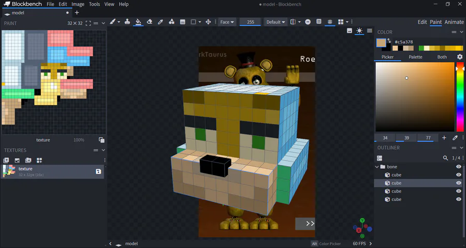This screenshot has width=466, height=248.
Task: Click the Create Texture icon
Action: click(x=6, y=161)
